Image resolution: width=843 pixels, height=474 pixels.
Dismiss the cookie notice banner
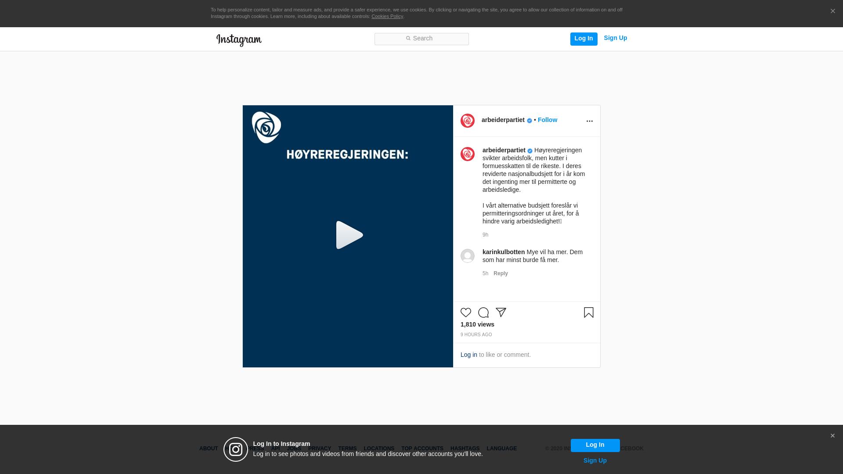point(832,11)
